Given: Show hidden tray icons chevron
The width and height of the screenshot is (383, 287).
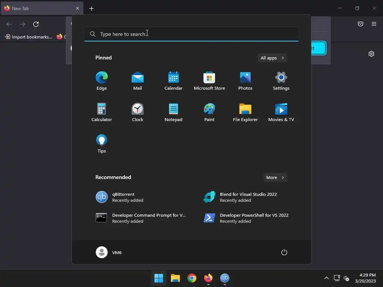Looking at the screenshot, I should (326, 278).
